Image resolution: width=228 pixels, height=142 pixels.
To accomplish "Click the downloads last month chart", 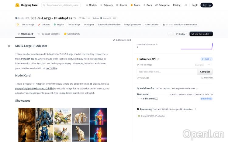I will click(197, 46).
